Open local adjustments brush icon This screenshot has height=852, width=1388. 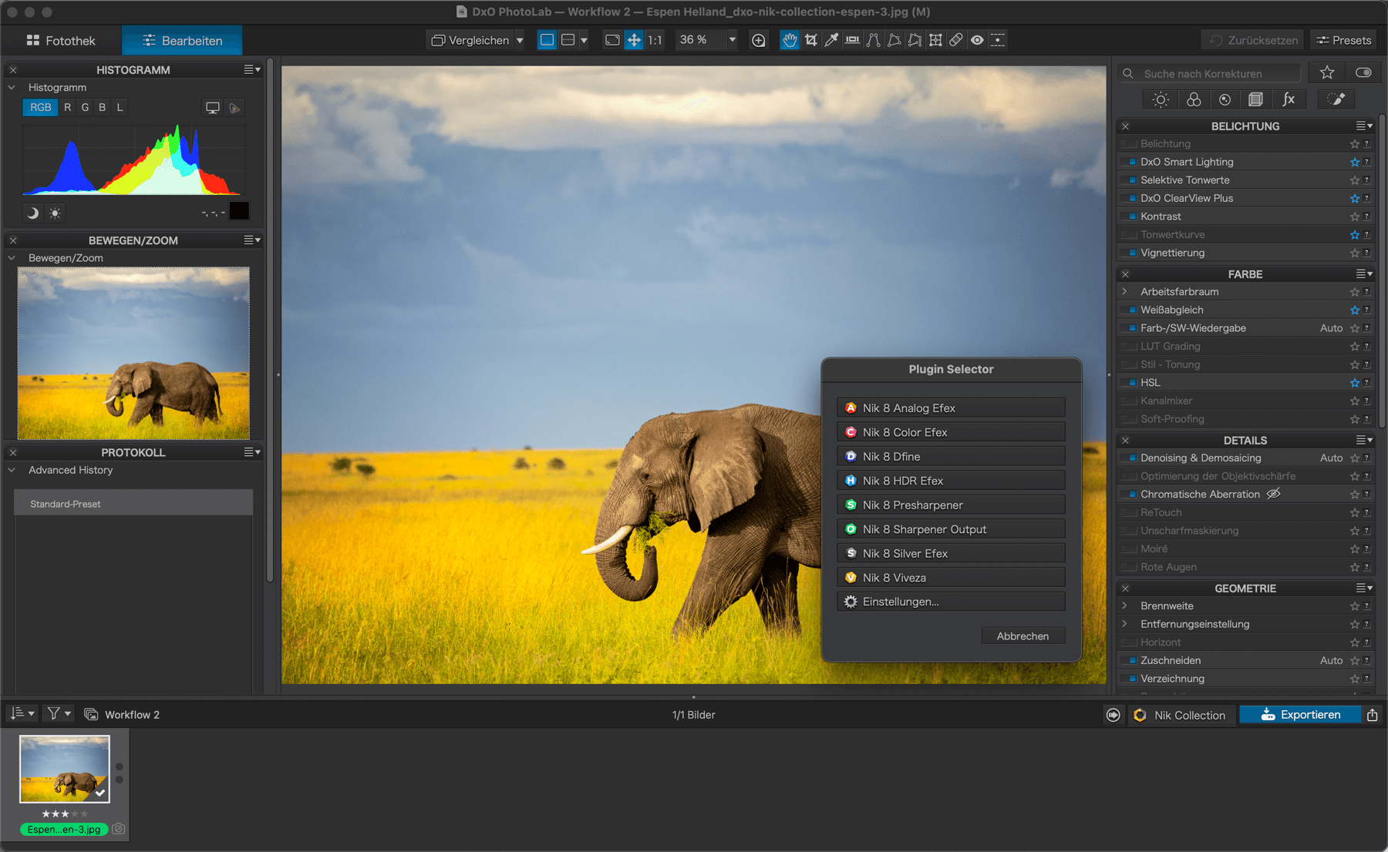(x=1336, y=99)
